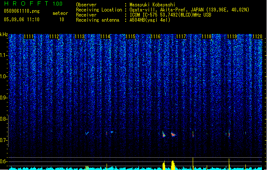Click the 1115 time marker
This screenshot has height=170, width=267.
130,37
